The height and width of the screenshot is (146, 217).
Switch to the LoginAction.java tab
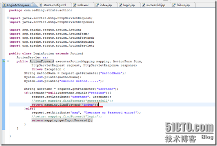tap(18, 5)
